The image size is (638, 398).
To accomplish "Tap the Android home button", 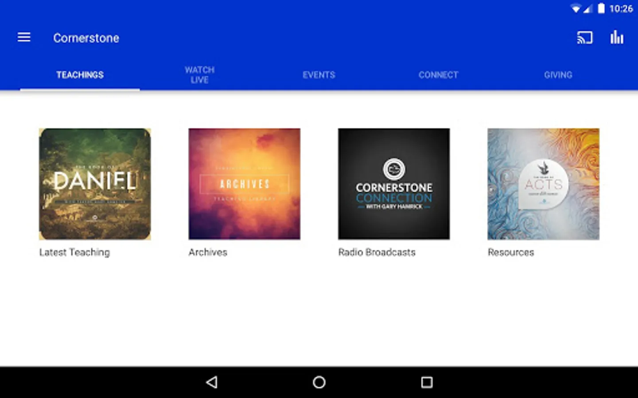I will [x=319, y=382].
